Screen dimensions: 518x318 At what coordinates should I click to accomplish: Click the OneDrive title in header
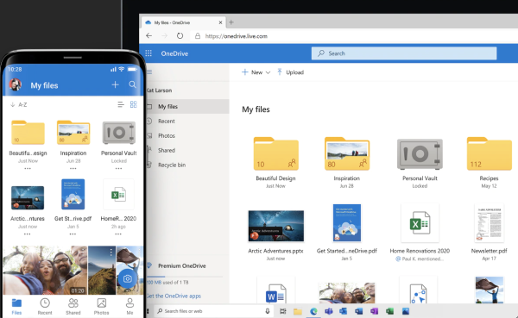coord(174,53)
